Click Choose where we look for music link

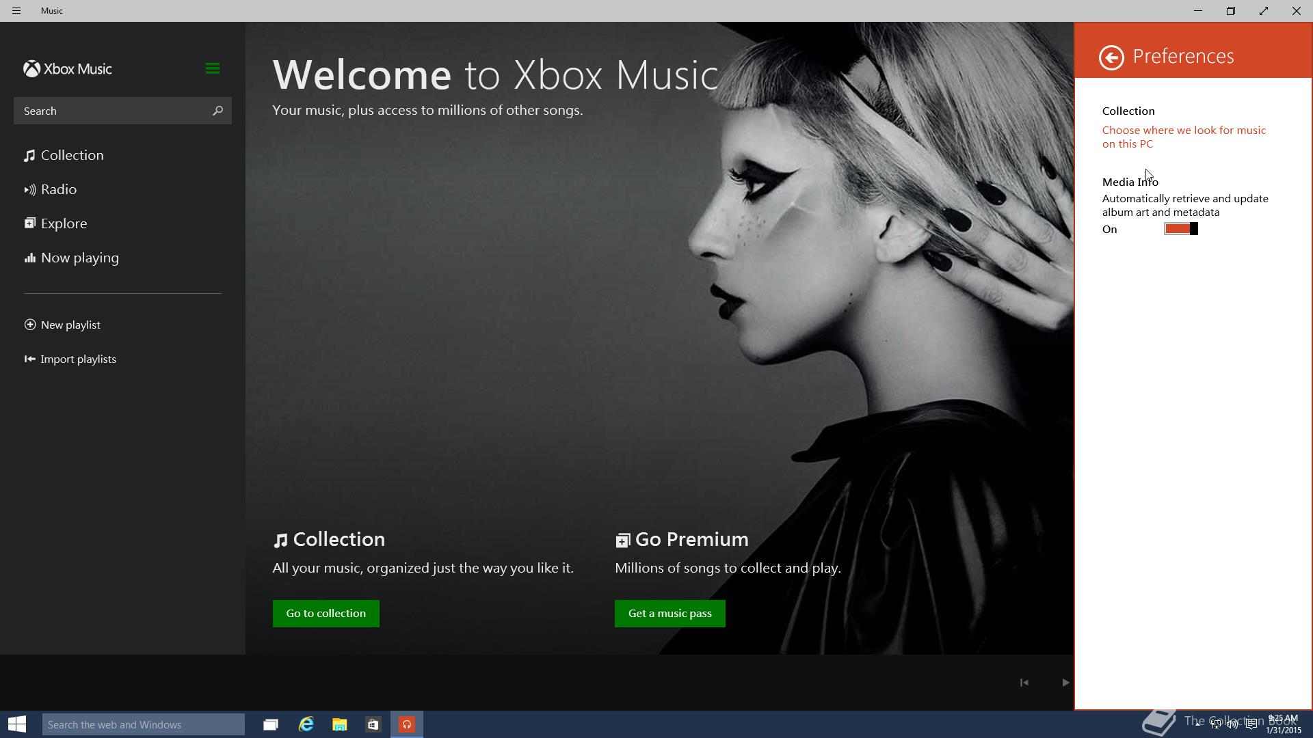point(1183,137)
